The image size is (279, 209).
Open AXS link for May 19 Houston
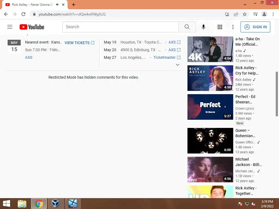click(174, 42)
